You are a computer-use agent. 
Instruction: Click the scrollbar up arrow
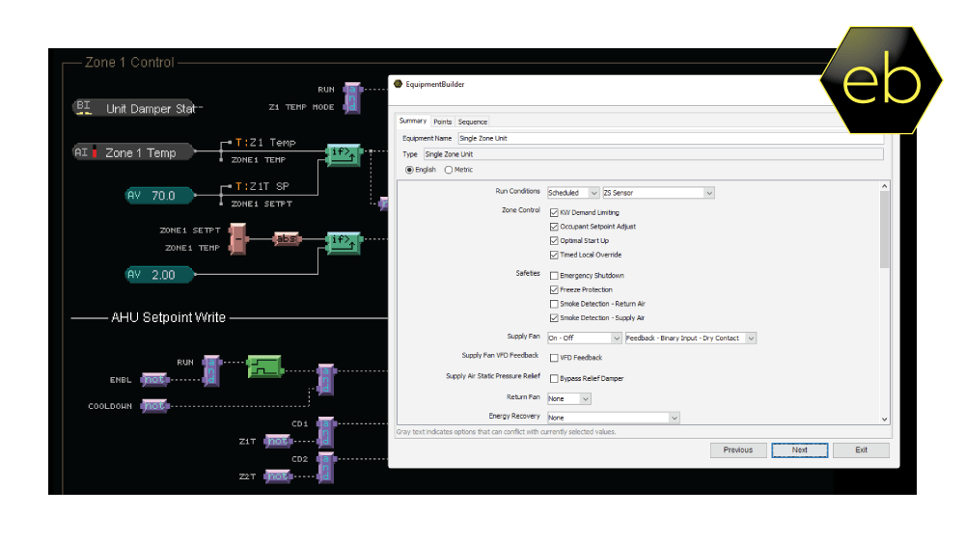click(884, 186)
